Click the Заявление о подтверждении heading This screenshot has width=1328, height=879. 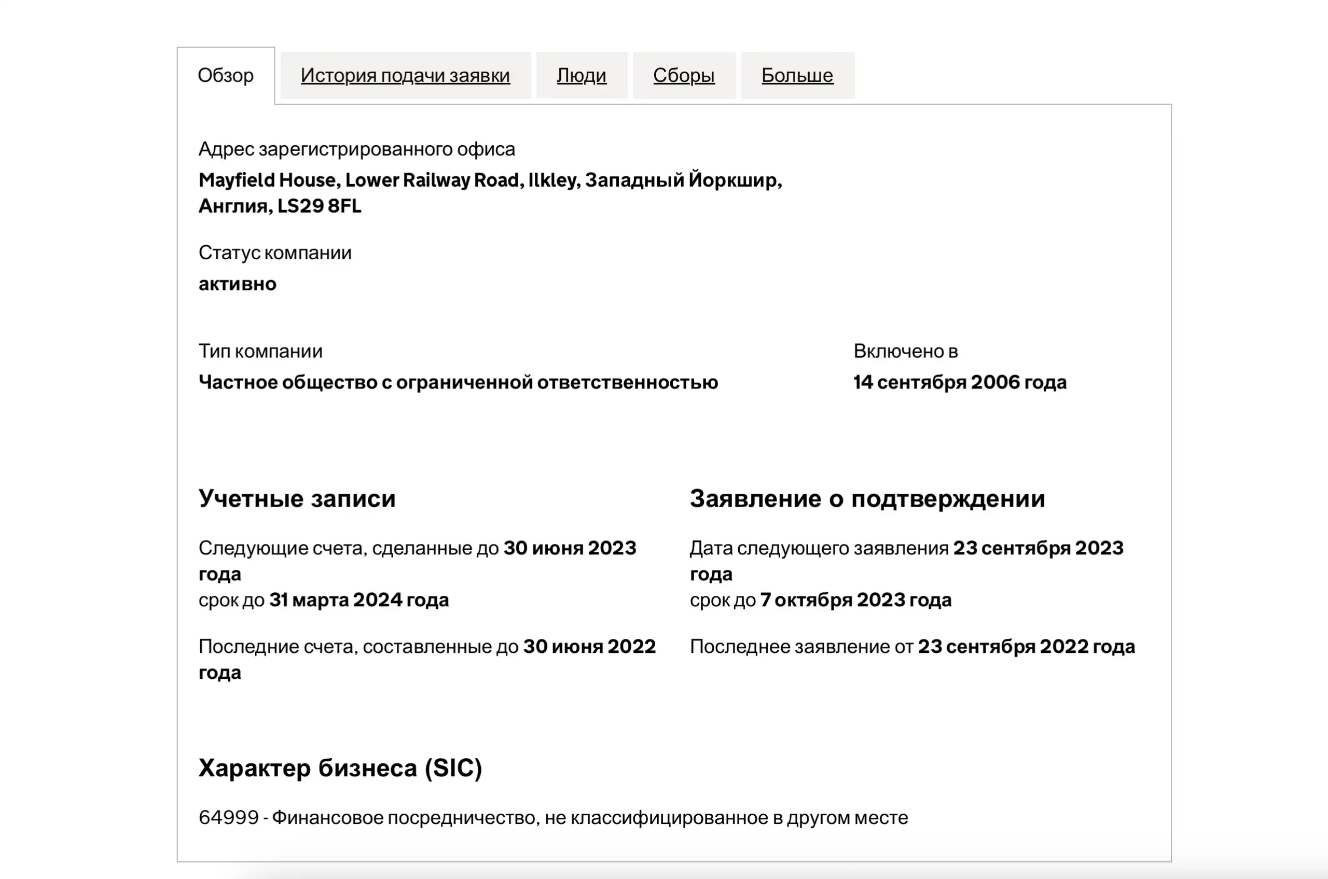point(867,498)
